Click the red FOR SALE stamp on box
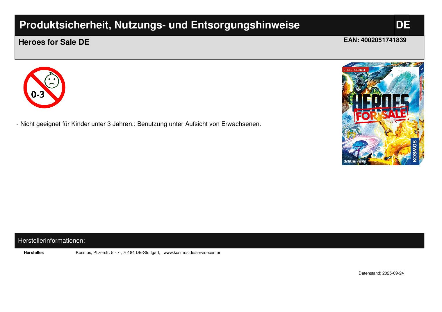The height and width of the screenshot is (312, 442). click(380, 114)
